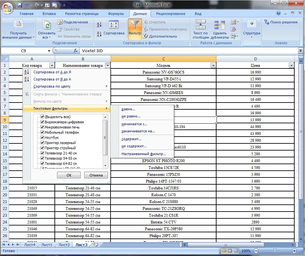Switch to Лист1 sheet tab

(47, 245)
